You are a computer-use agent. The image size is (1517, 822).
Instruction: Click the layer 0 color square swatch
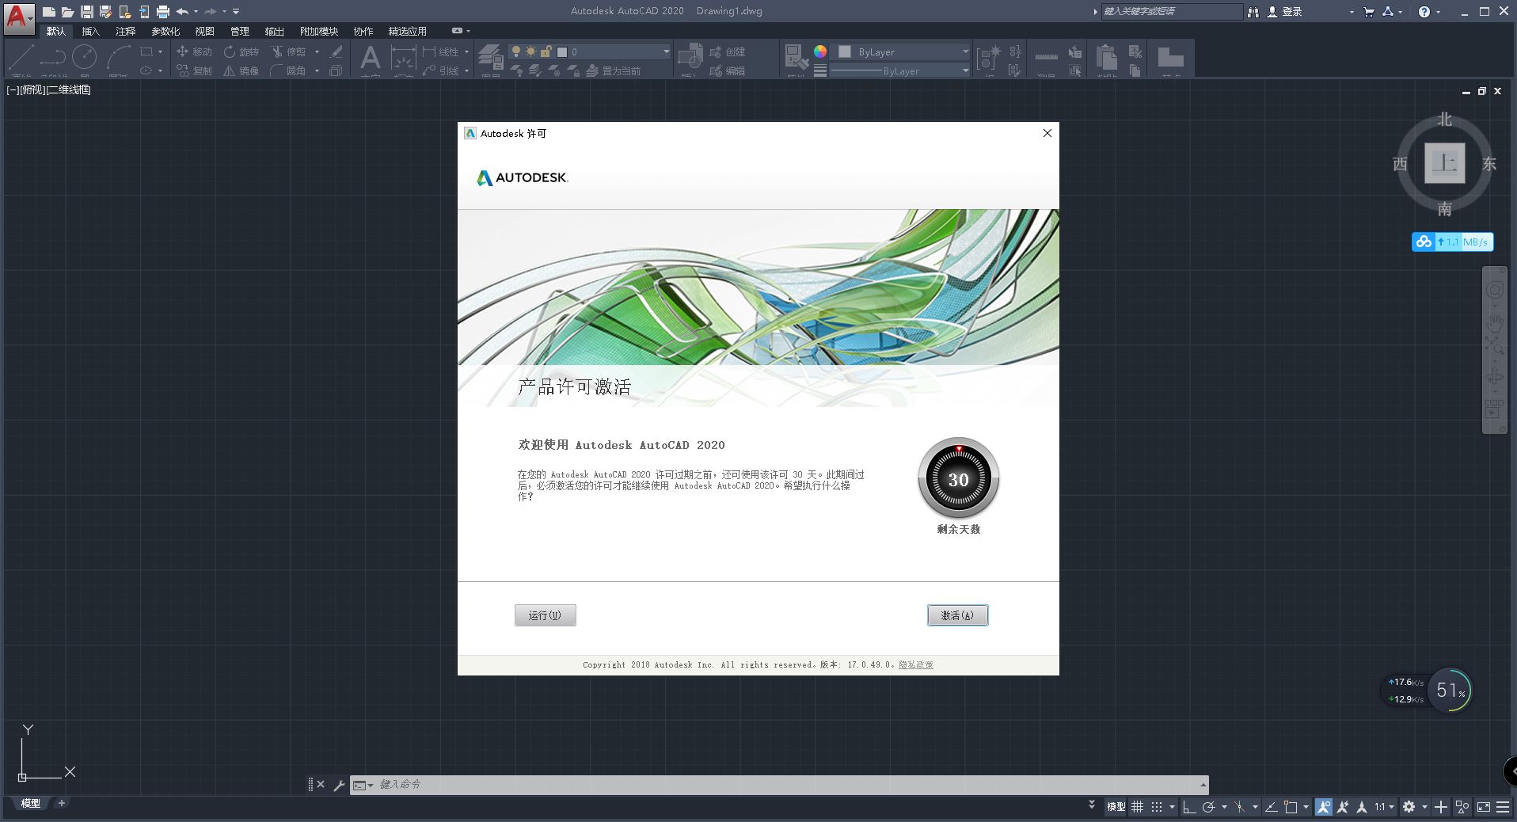click(562, 51)
